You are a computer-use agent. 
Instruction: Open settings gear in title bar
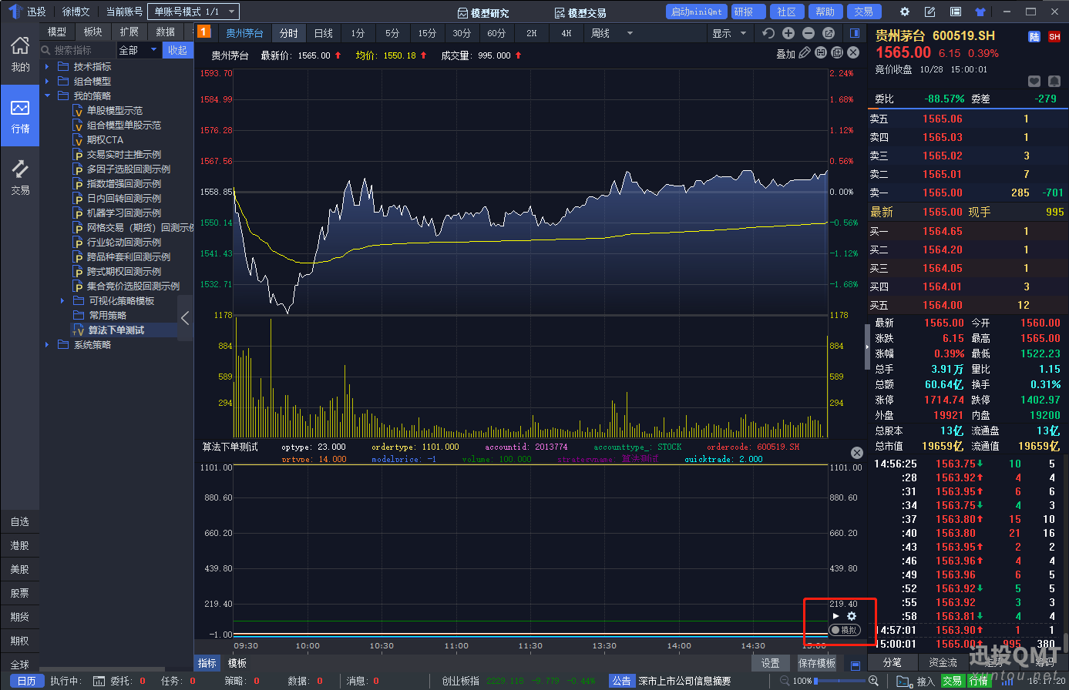905,12
